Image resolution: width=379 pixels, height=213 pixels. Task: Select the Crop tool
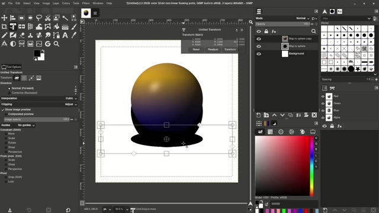(4, 26)
